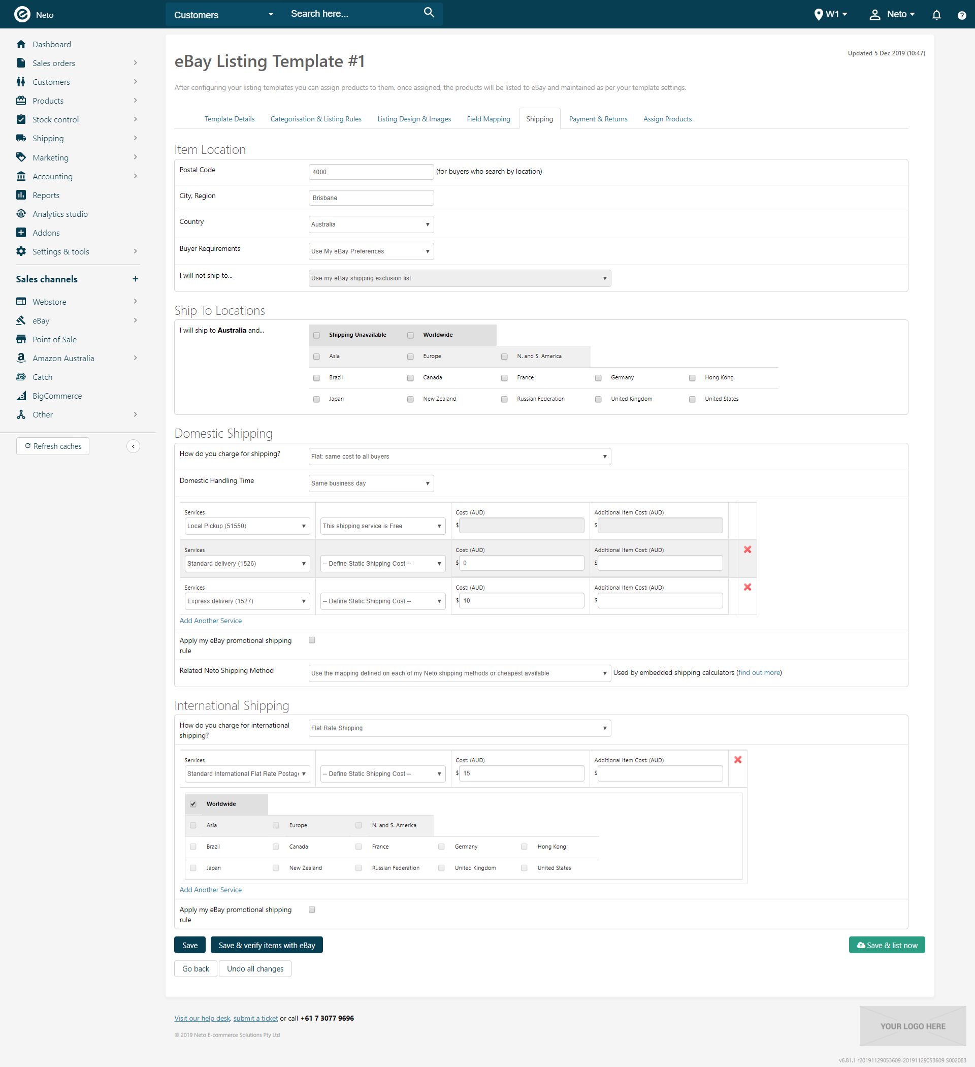
Task: Open Domestic Handling Time dropdown
Action: click(x=371, y=483)
